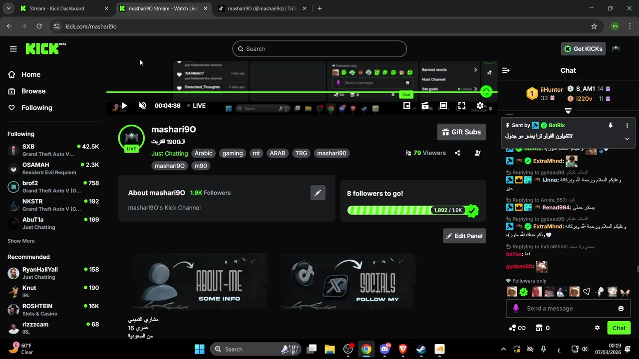639x359 pixels.
Task: Edit the About mashari9O section
Action: tap(318, 192)
